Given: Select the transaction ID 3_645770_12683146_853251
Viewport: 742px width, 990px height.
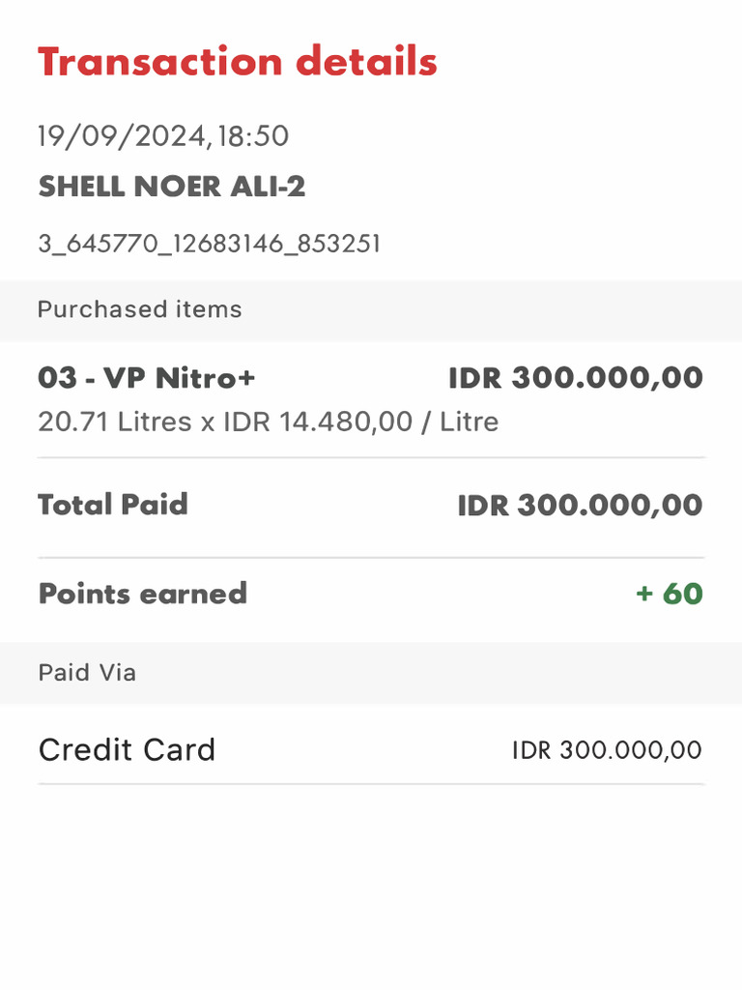Looking at the screenshot, I should (209, 244).
